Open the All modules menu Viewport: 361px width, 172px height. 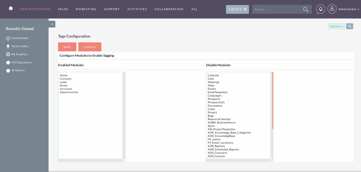tap(194, 9)
